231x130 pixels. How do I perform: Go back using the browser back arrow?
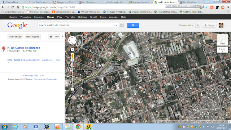pos(3,7)
